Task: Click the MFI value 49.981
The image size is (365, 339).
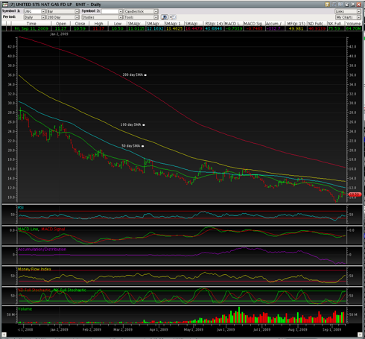Action: 296,28
